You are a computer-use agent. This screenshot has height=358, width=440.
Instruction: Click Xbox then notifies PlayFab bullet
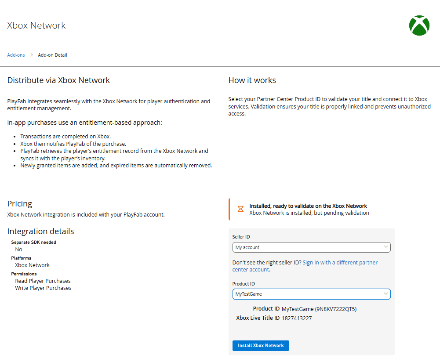click(73, 144)
